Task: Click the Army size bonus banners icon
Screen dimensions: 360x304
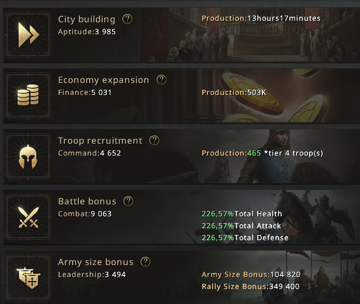Action: [28, 278]
